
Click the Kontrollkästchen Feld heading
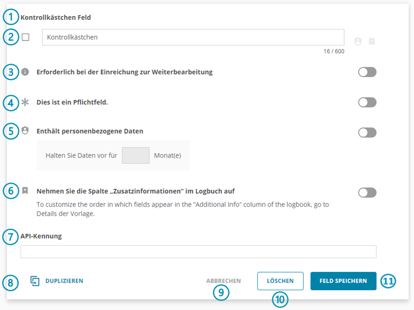(56, 17)
